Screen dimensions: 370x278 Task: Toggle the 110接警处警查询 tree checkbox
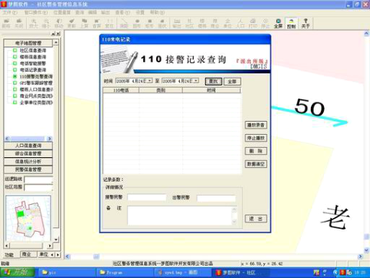pyautogui.click(x=15, y=76)
